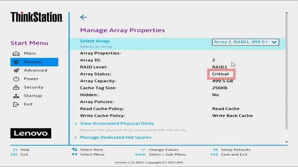The width and height of the screenshot is (298, 167).
Task: Click the Array Capacity label
Action: (98, 81)
